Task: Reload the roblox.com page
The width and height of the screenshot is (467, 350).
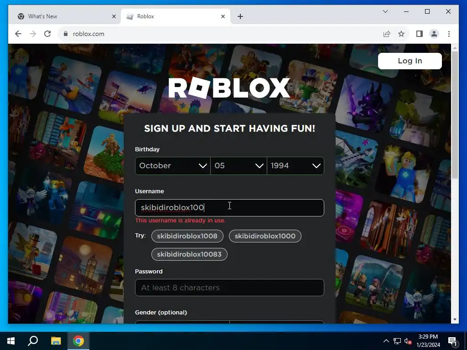Action: [x=47, y=34]
